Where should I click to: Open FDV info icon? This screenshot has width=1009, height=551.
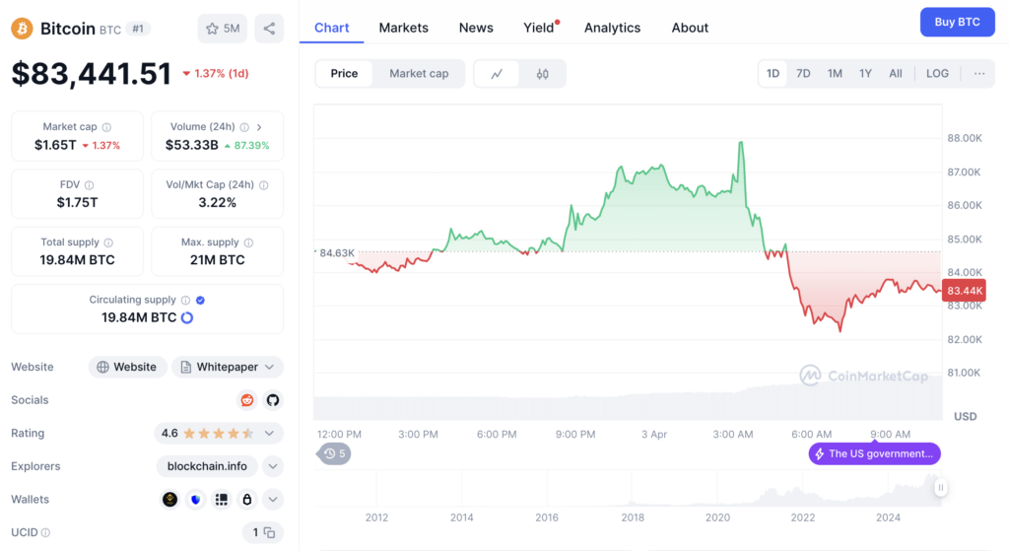(x=90, y=185)
